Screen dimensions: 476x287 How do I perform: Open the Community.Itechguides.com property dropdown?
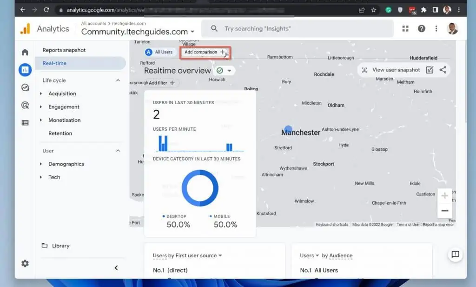pyautogui.click(x=138, y=32)
